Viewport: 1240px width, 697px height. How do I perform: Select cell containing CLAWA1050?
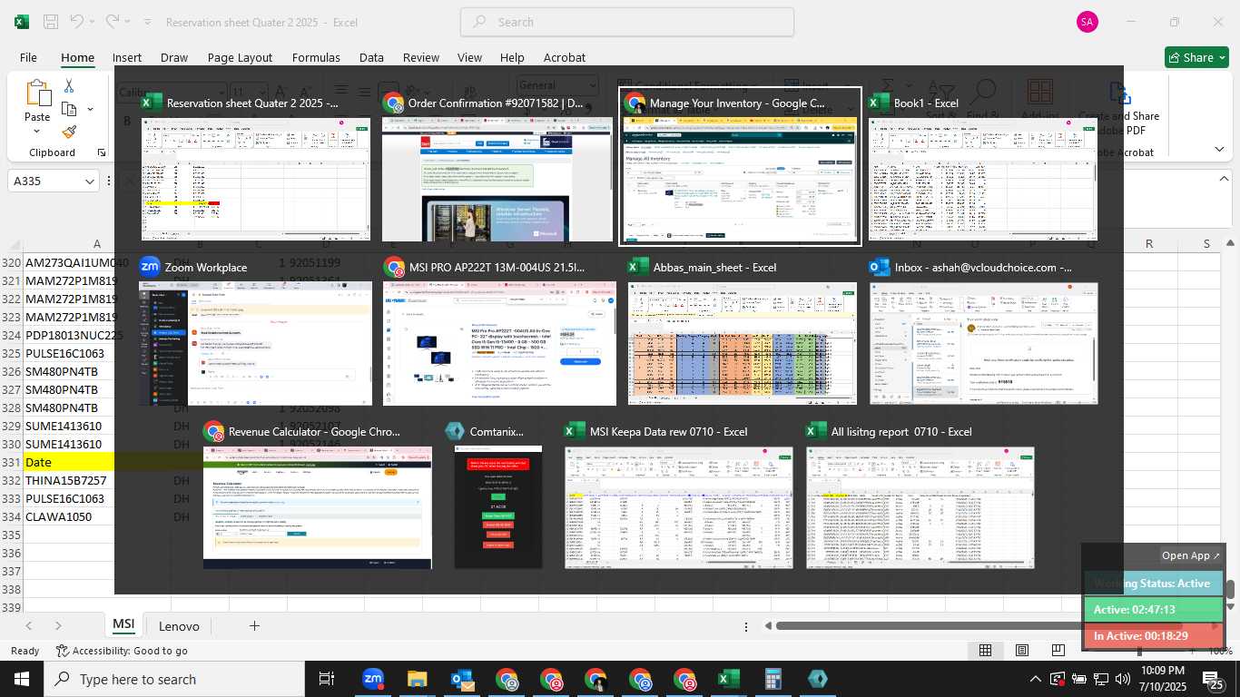pos(69,516)
